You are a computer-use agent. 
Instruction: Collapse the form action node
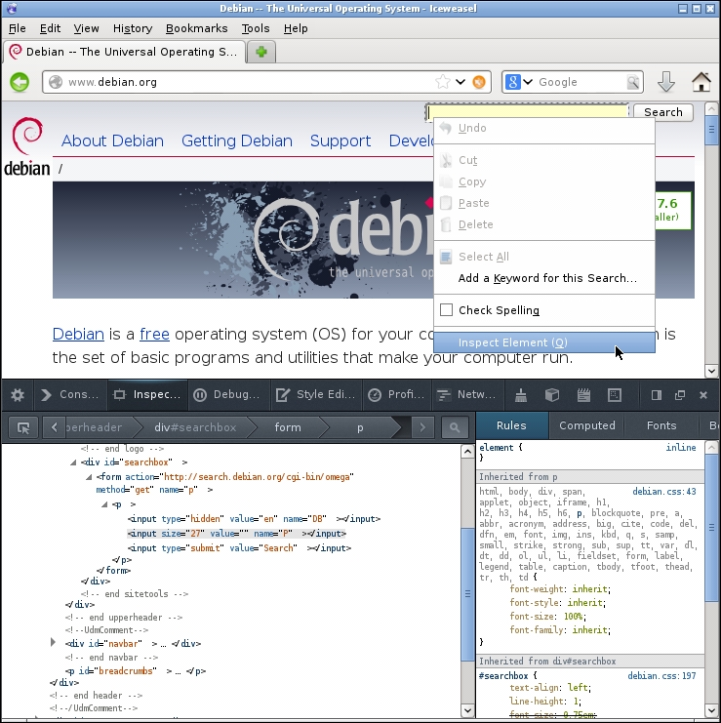89,477
